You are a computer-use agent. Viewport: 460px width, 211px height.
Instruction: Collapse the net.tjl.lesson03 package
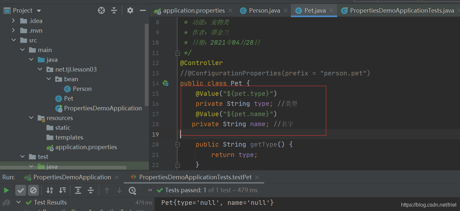pos(40,69)
